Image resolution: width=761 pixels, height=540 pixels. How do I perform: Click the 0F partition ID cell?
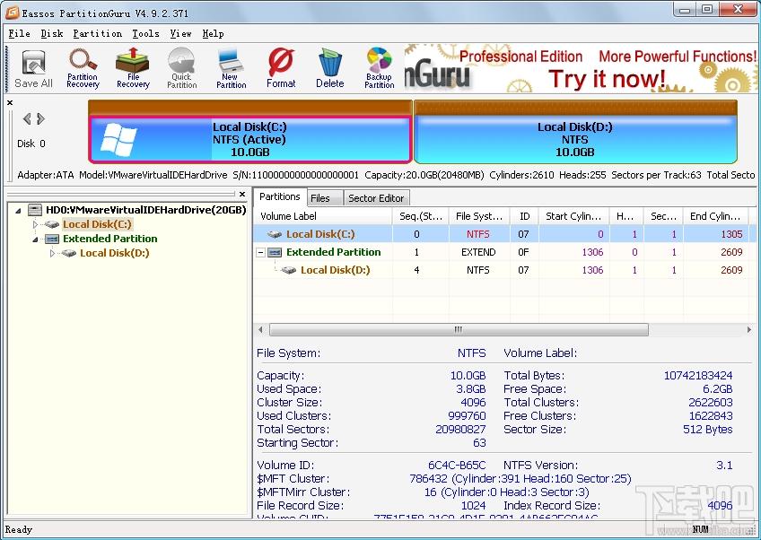[524, 252]
